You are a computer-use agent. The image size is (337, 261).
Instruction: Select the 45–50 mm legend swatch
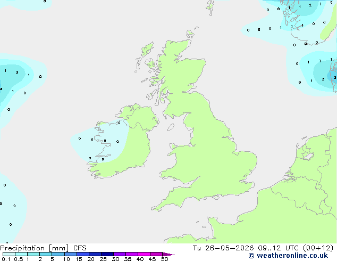pyautogui.click(x=156, y=254)
